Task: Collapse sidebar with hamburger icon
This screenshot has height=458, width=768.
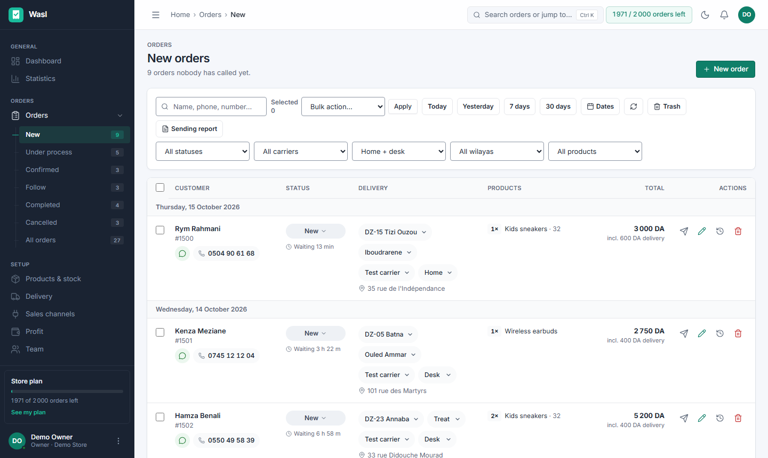Action: coord(156,15)
